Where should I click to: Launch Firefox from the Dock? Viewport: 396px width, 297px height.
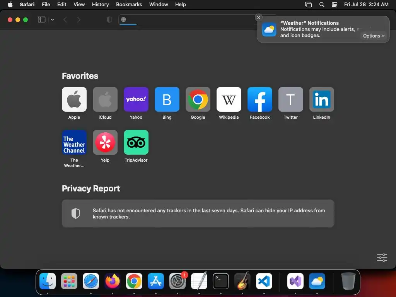(113, 281)
